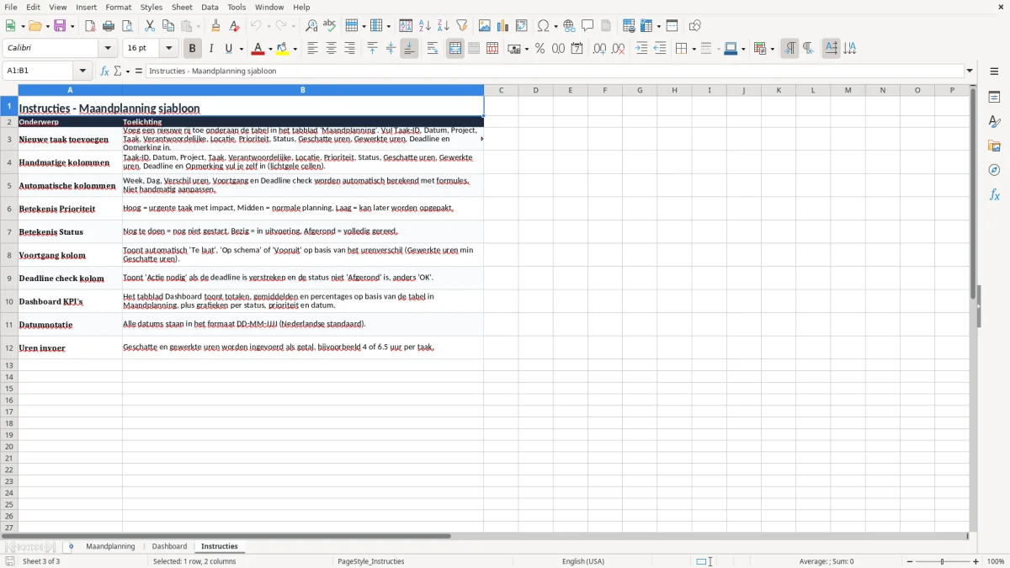The image size is (1010, 568).
Task: Toggle Center Horizontally alignment
Action: 331,49
